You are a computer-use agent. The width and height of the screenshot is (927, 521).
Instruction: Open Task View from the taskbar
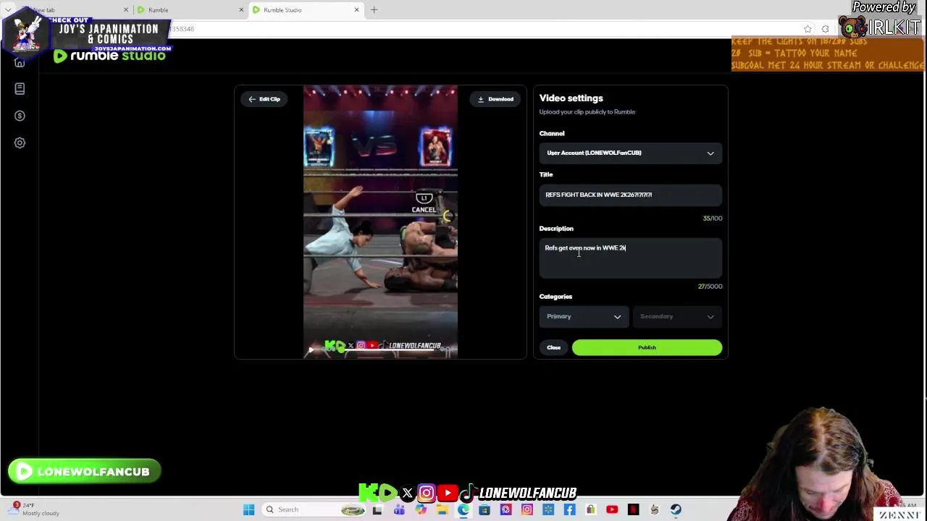tap(377, 510)
